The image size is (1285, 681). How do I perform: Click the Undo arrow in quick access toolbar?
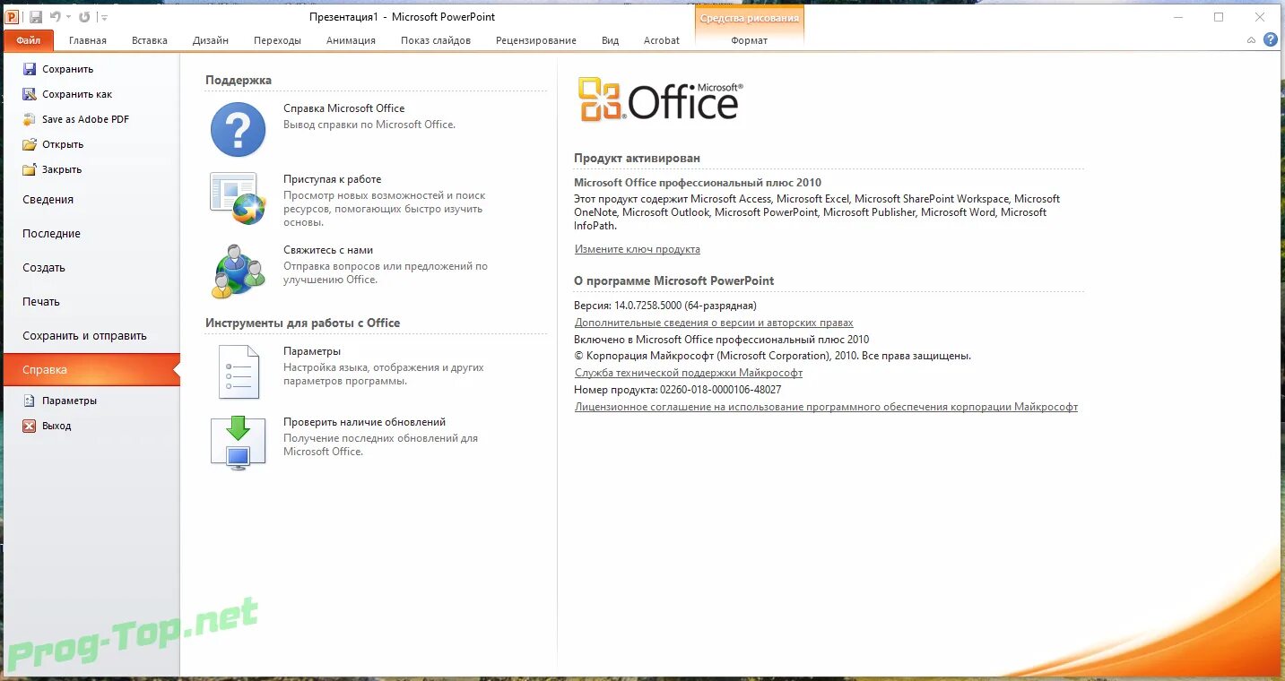click(55, 17)
